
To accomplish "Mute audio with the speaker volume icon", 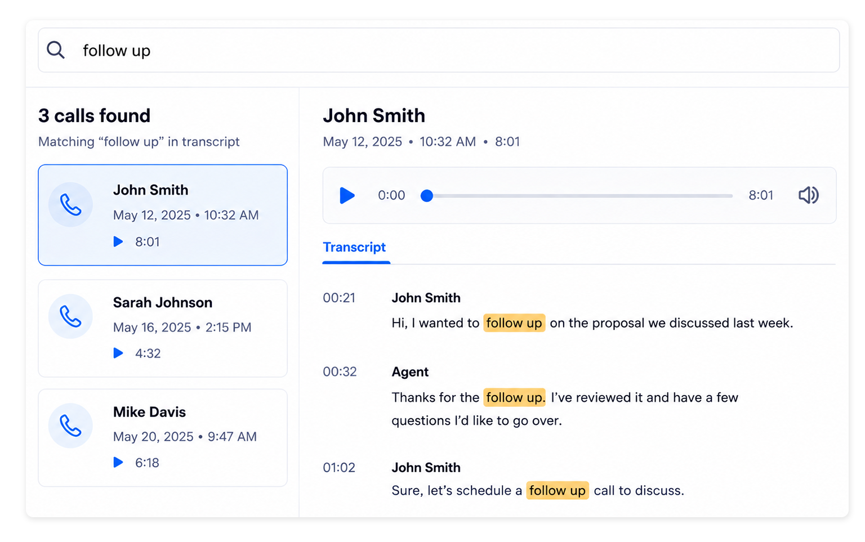I will point(808,195).
